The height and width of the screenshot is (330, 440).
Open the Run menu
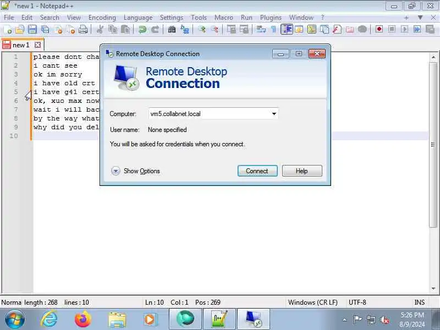pos(246,18)
